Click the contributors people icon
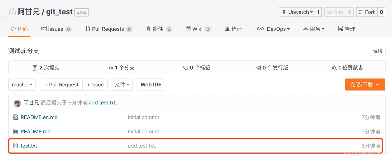Viewport: 392px width, 157px height. pos(334,68)
